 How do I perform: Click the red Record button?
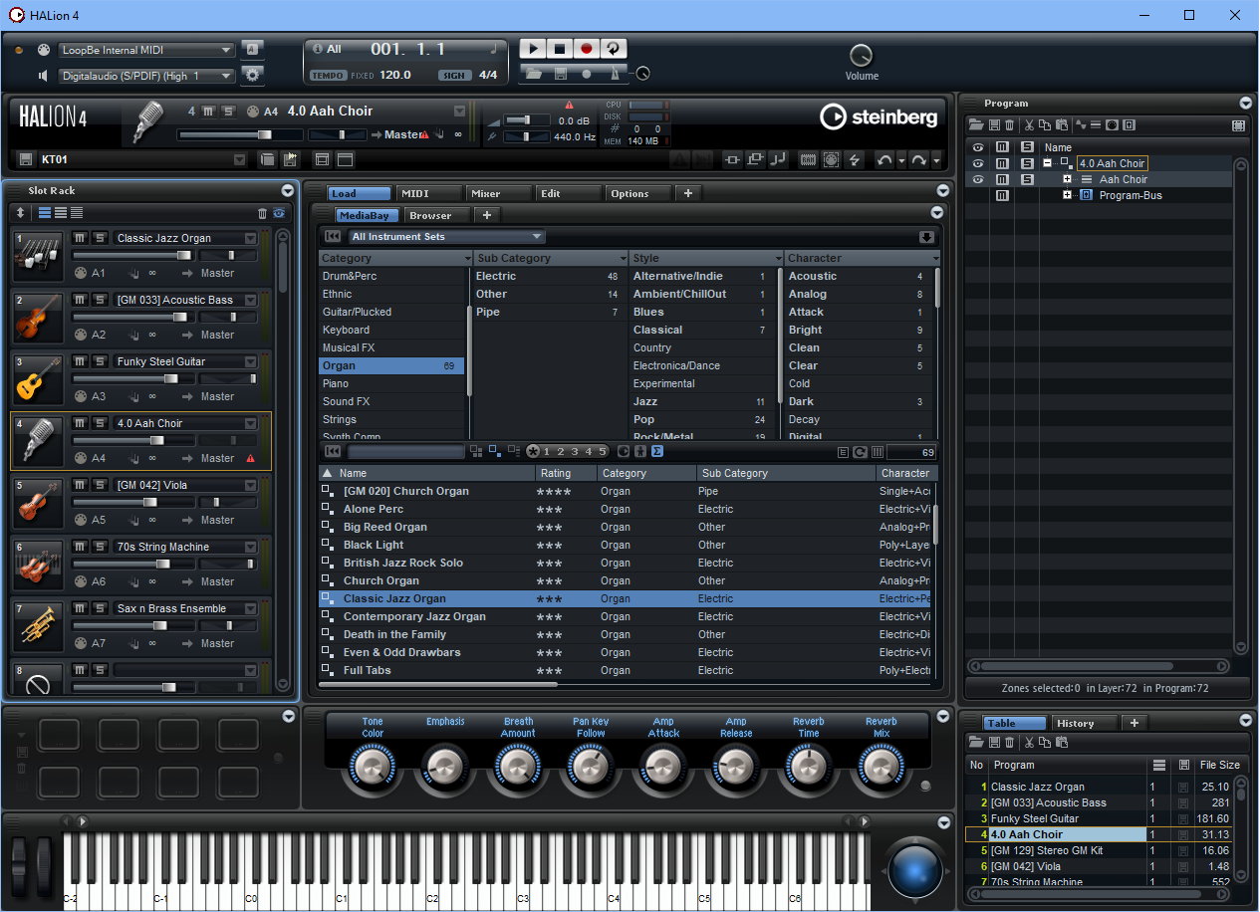(x=587, y=48)
